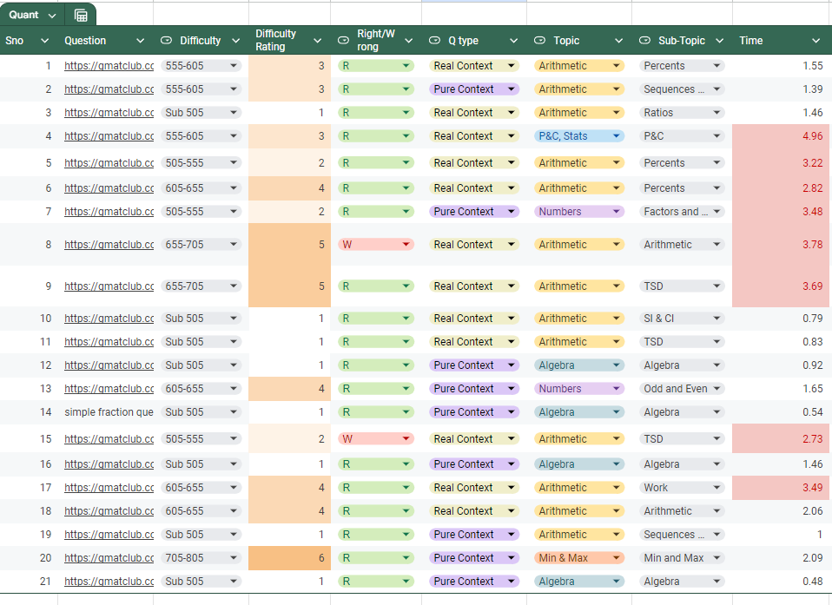Open the gmatclub link in row 1
832x605 pixels.
109,66
